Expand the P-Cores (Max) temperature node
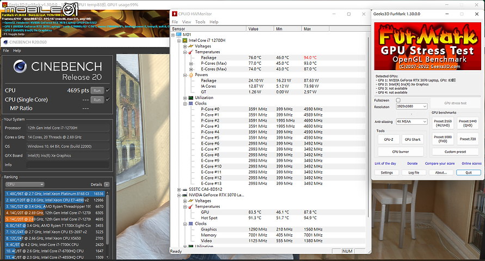485x261 pixels. (x=191, y=64)
